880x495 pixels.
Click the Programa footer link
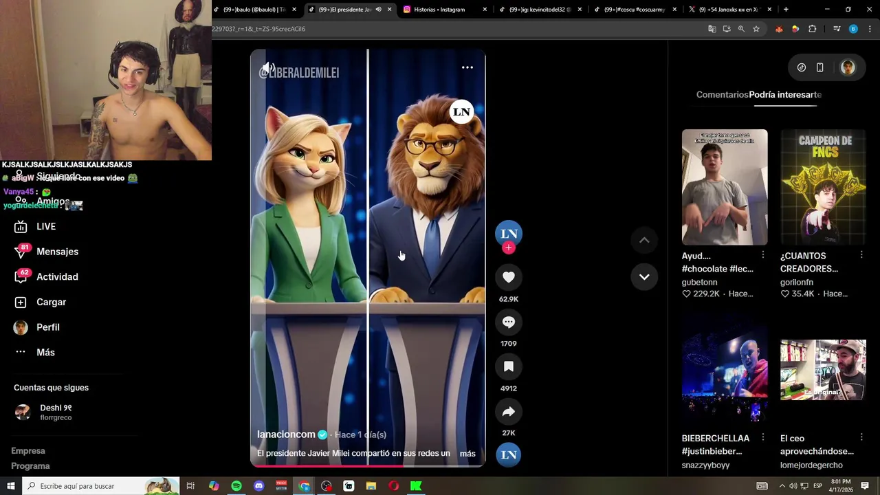[30, 466]
